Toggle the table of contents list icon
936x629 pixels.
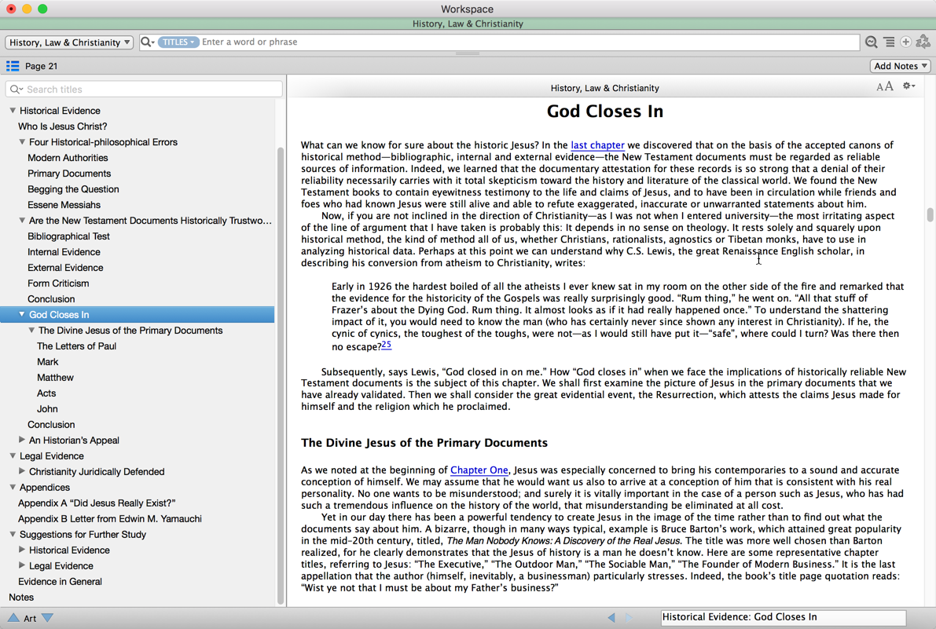(x=13, y=66)
